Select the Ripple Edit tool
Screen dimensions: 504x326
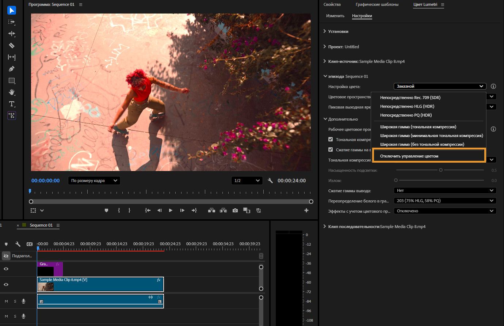(x=12, y=34)
